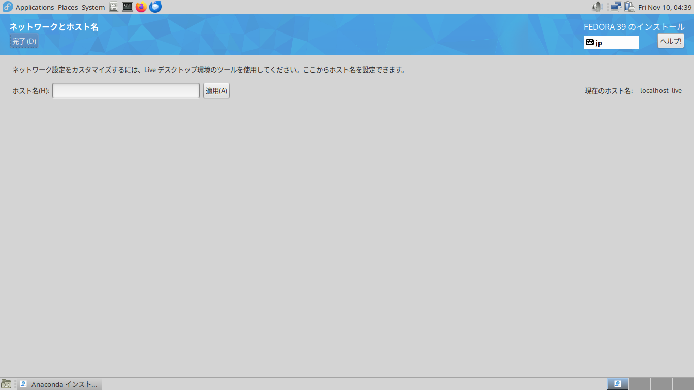The height and width of the screenshot is (390, 694).
Task: Click the volume speaker tray icon
Action: 596,7
